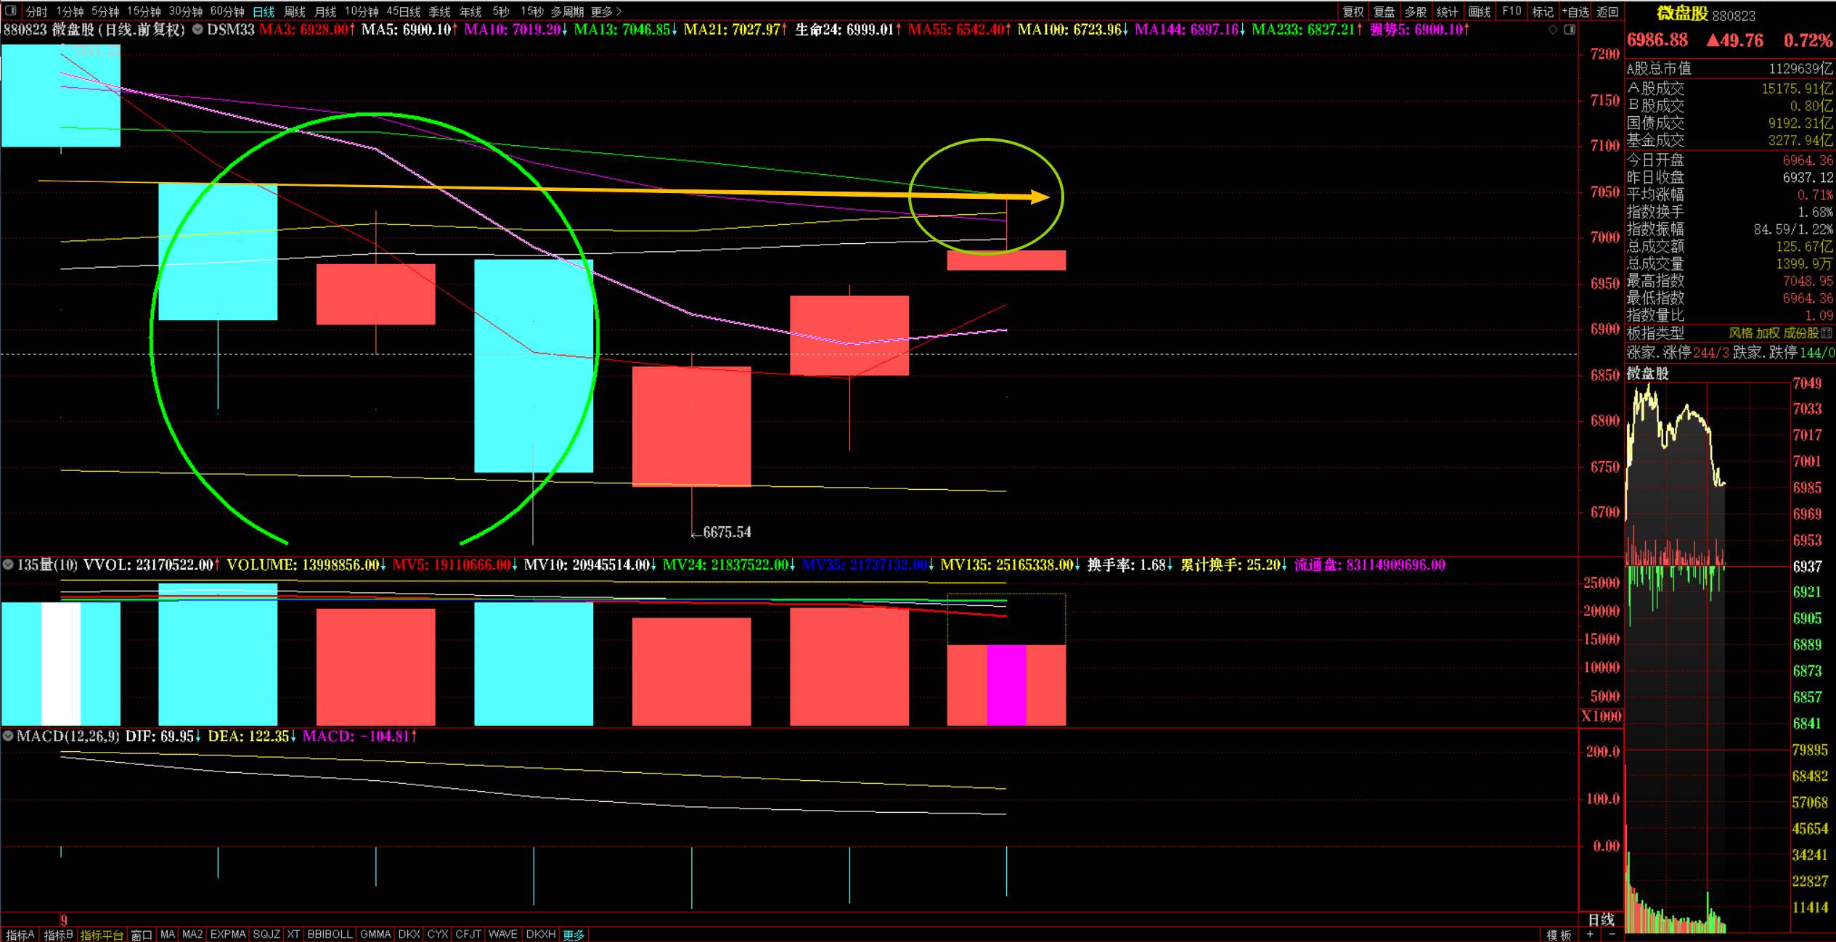The height and width of the screenshot is (942, 1836).
Task: Select the 60分钟 timeframe
Action: (x=227, y=12)
